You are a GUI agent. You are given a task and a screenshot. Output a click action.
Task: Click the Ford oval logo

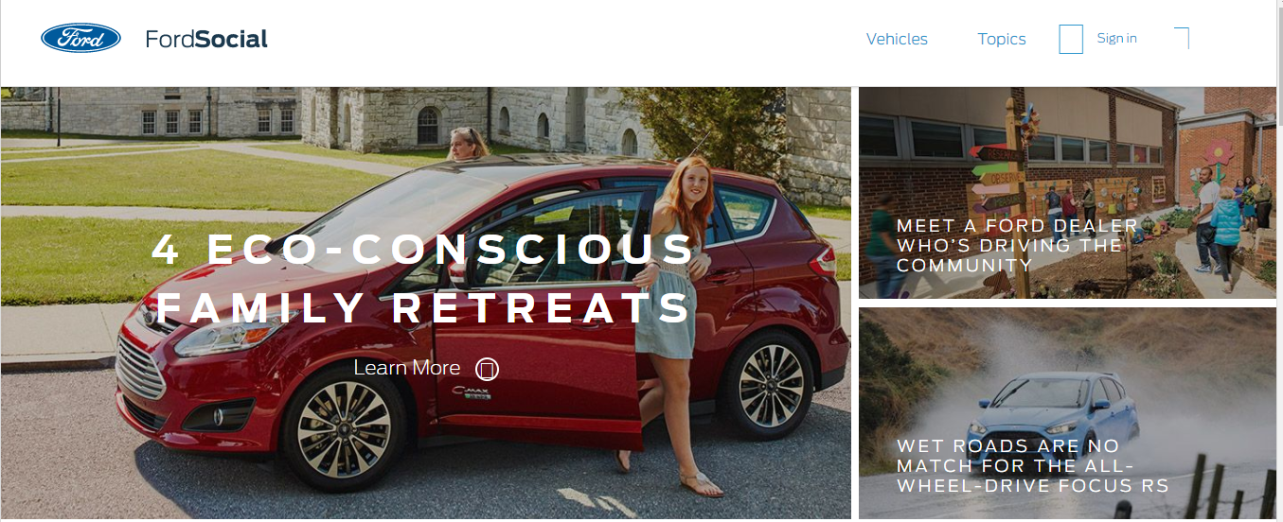coord(80,39)
